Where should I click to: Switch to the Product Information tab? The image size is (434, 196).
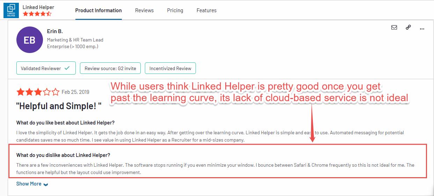98,10
